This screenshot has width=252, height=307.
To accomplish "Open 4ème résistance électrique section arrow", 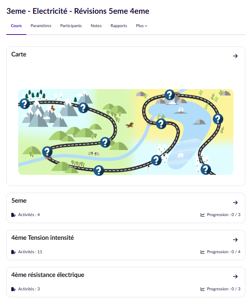I will (x=235, y=277).
